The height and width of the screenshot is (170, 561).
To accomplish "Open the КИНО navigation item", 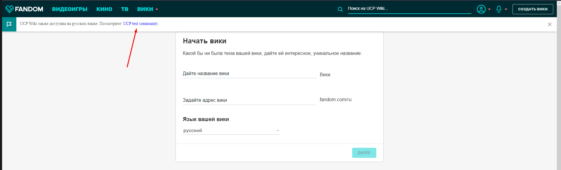I will [104, 9].
